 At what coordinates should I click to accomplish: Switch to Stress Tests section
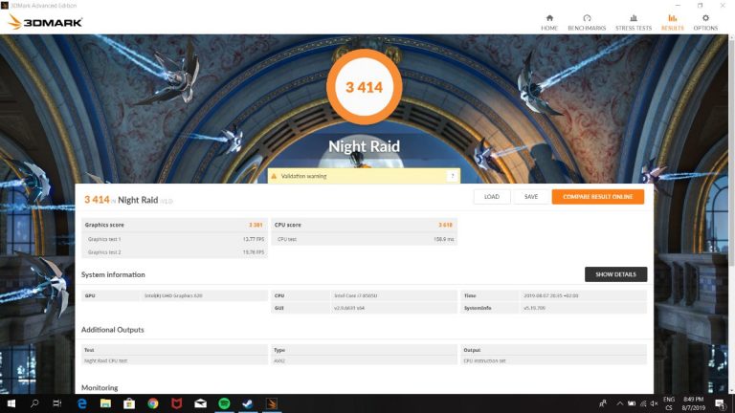pos(633,21)
